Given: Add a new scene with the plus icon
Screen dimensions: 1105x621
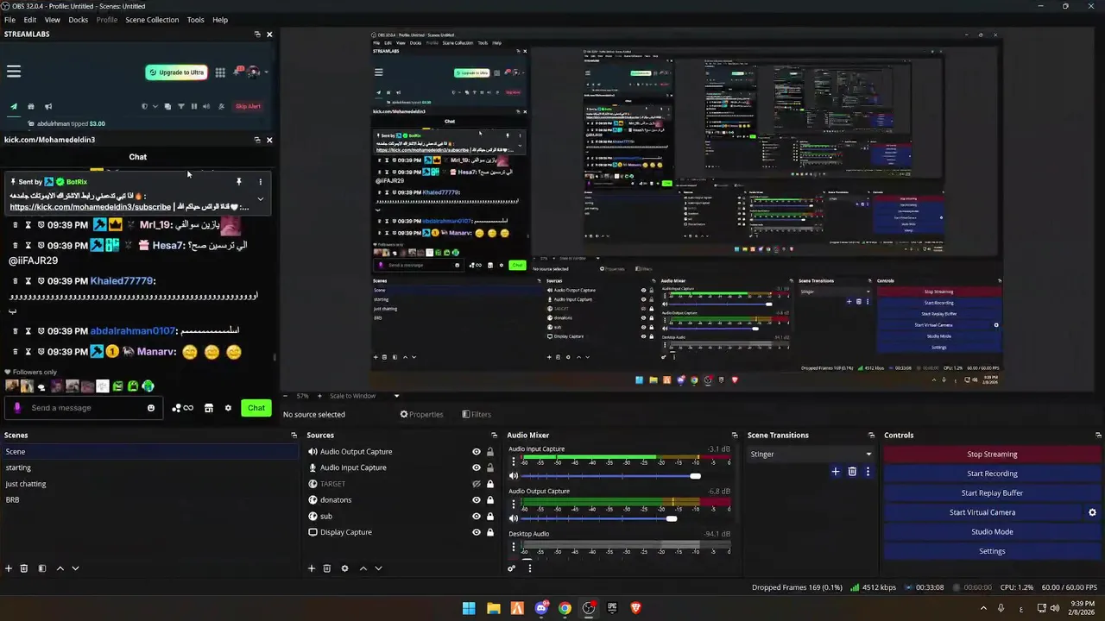Looking at the screenshot, I should (x=9, y=568).
